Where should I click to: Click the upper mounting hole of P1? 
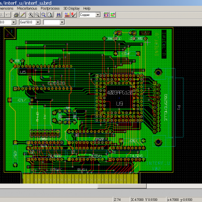tap(158, 72)
